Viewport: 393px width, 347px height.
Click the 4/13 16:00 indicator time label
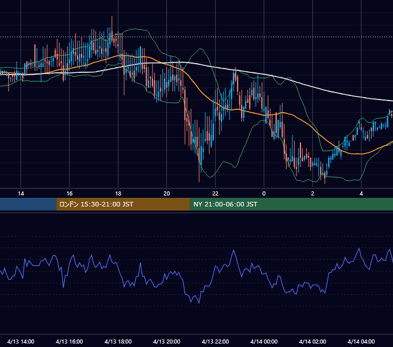click(69, 341)
